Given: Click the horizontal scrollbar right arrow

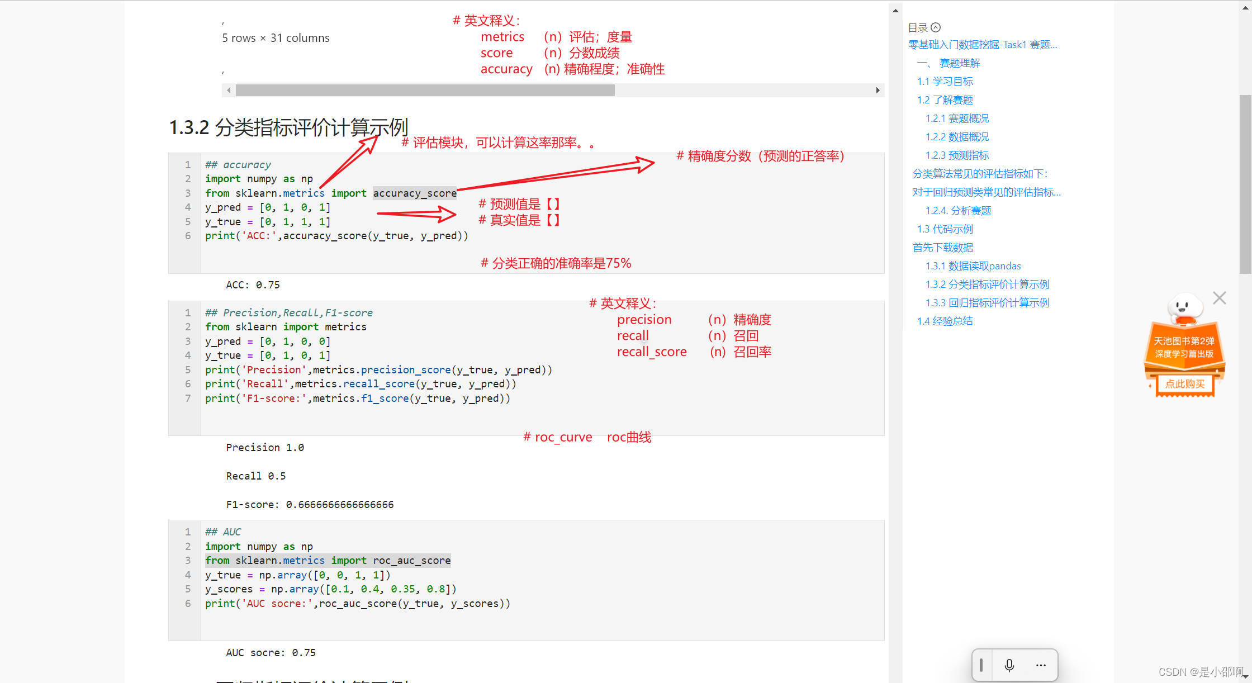Looking at the screenshot, I should (x=878, y=90).
